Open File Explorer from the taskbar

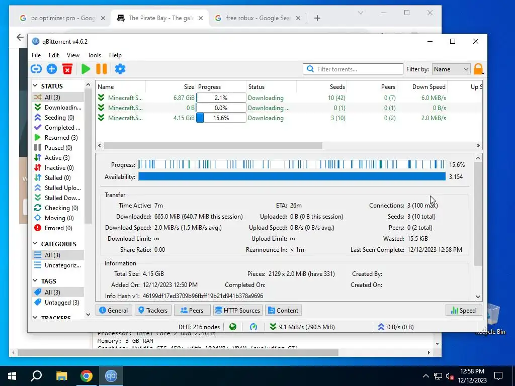(61, 376)
